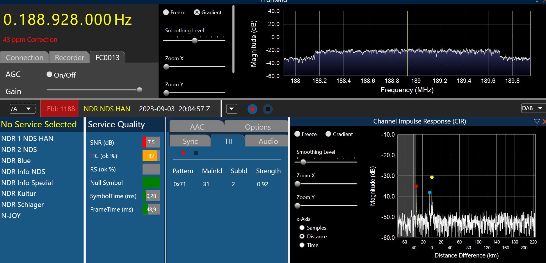Adjust the CIR Smoothing Level slider
The image size is (546, 263).
coord(303,162)
